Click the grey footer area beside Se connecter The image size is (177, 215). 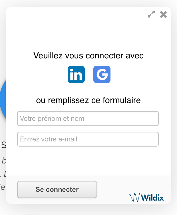[114, 189]
